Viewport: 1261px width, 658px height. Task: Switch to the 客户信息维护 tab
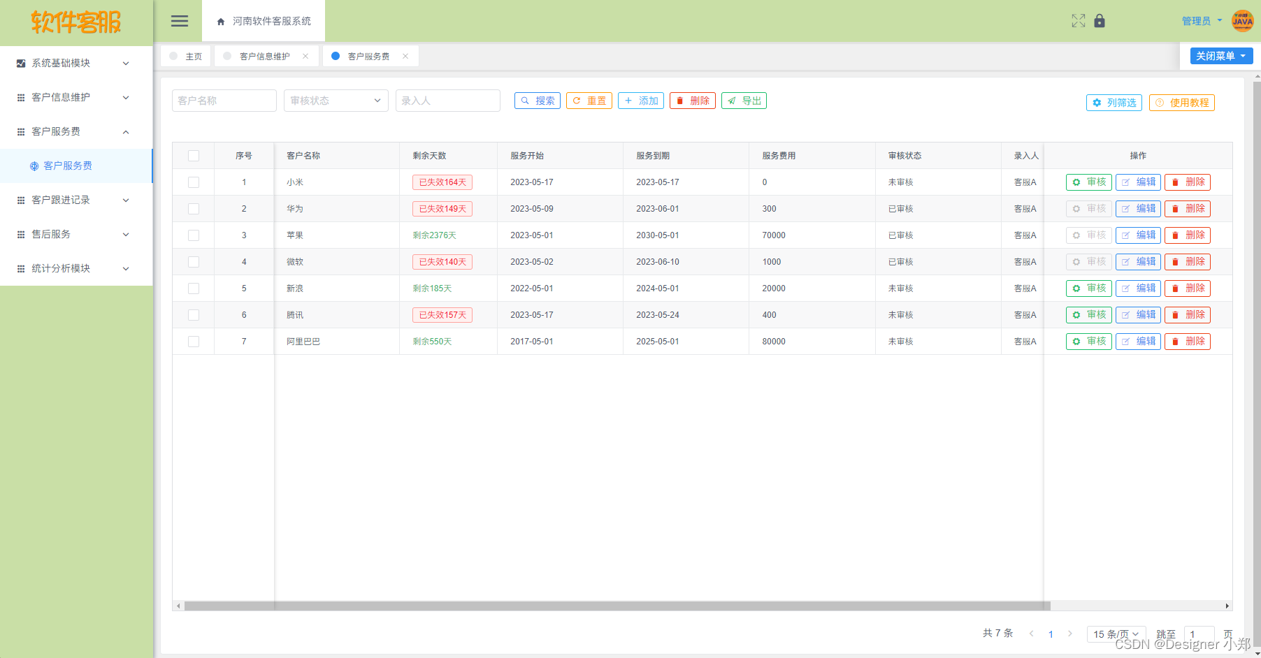click(x=266, y=56)
